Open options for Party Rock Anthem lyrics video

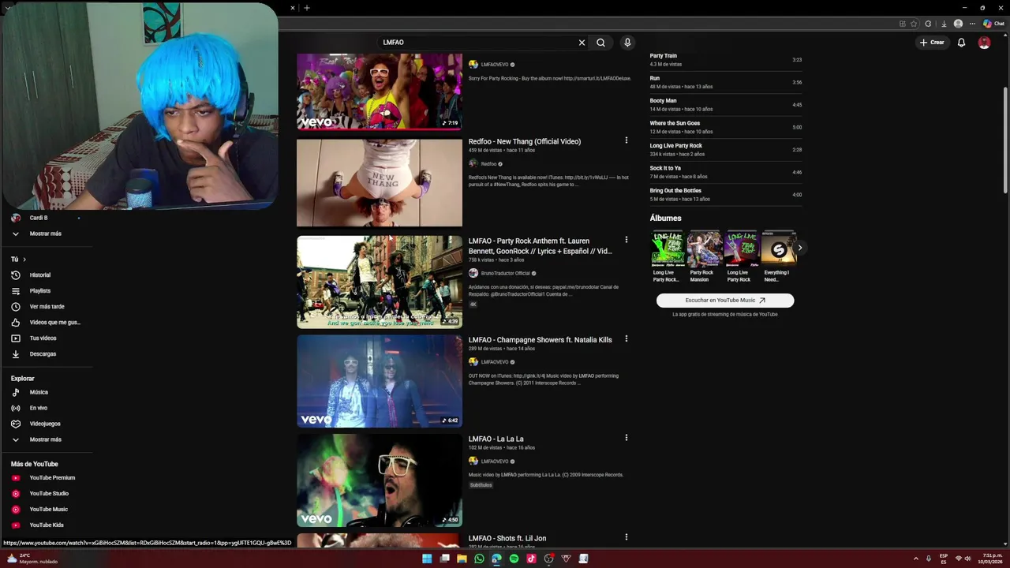(x=627, y=240)
